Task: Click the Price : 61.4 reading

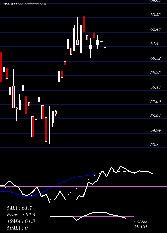Action: [x=21, y=215]
